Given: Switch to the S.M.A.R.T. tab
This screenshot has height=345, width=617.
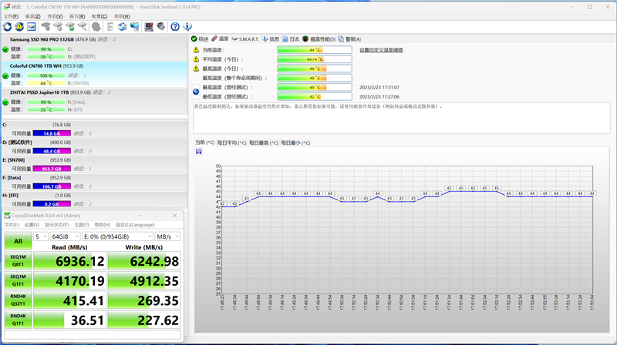Looking at the screenshot, I should pos(245,39).
